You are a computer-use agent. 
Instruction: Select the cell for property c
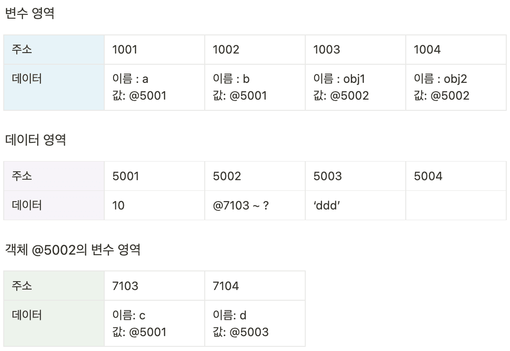(x=154, y=324)
